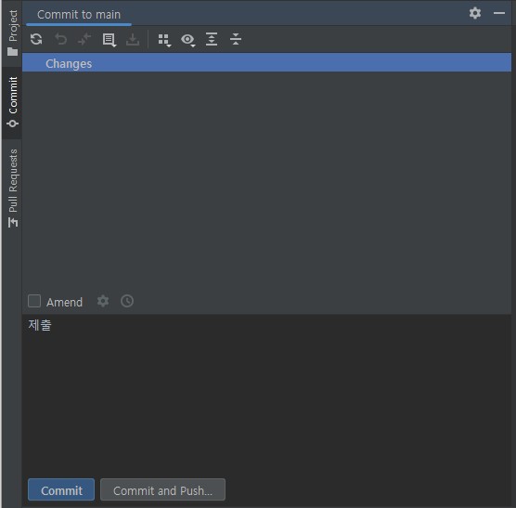The width and height of the screenshot is (516, 508).
Task: Open the Changelists icon menu
Action: tap(109, 40)
